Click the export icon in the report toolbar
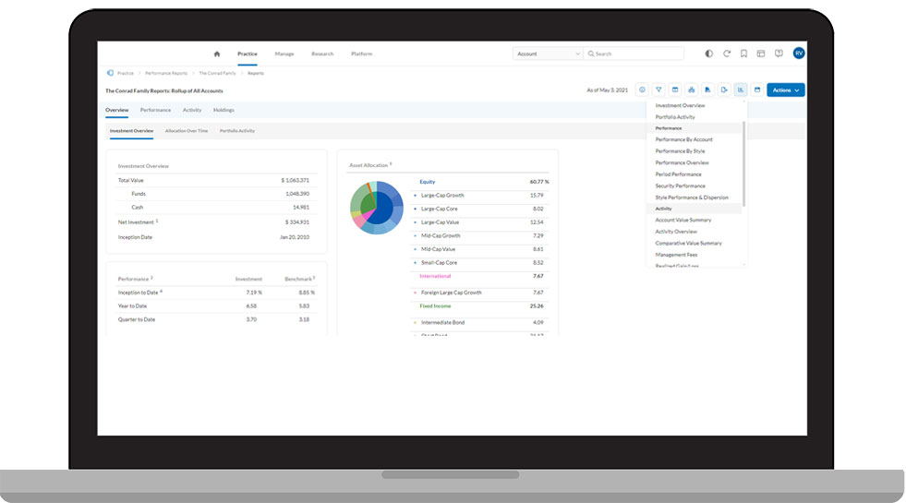The width and height of the screenshot is (906, 503). 724,90
